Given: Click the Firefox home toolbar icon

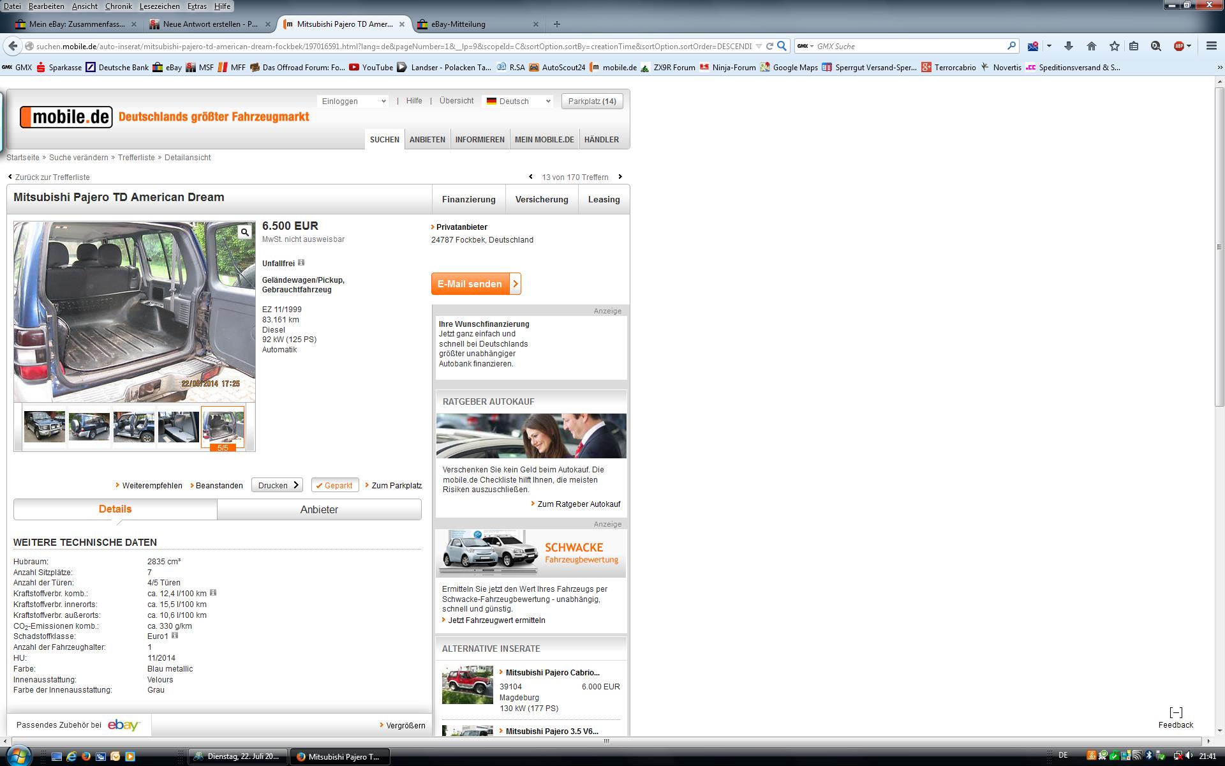Looking at the screenshot, I should click(1092, 46).
